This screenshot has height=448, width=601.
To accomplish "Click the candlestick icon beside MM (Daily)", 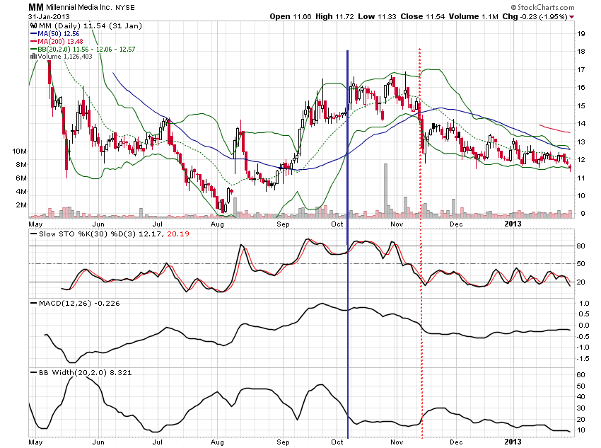I will coord(34,25).
